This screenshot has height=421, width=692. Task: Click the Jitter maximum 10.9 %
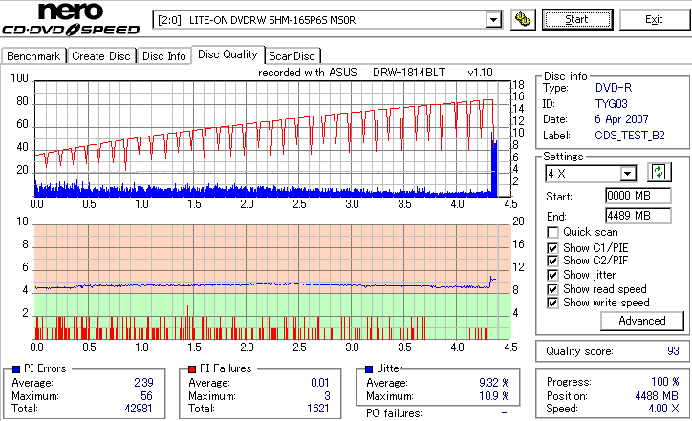pos(494,396)
